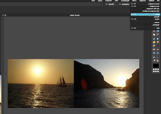Select the Dodge tool
The width and height of the screenshot is (161, 114).
[x=158, y=46]
